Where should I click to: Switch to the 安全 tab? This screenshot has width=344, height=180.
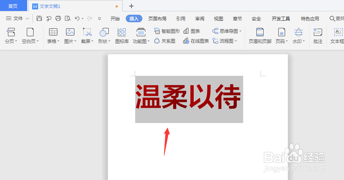tap(256, 19)
